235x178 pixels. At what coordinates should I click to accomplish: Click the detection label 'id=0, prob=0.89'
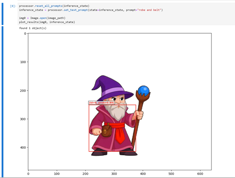click(101, 103)
